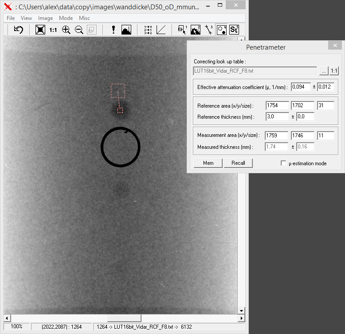Toggle the penetrameter tool icon
The image size is (345, 334).
[x=221, y=30]
